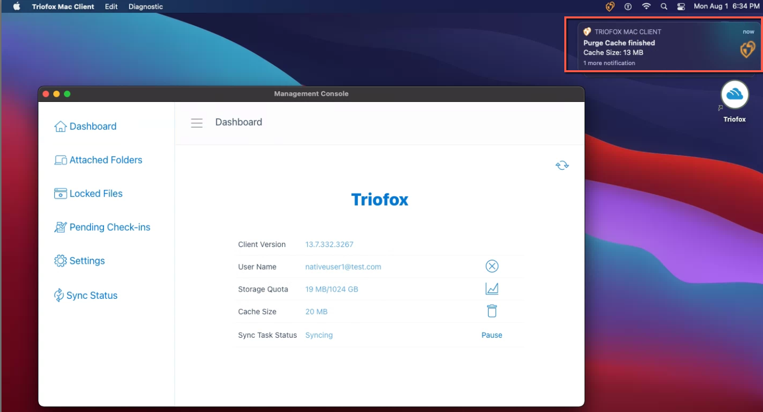Click the Storage Quota label
The height and width of the screenshot is (412, 763).
pos(263,289)
